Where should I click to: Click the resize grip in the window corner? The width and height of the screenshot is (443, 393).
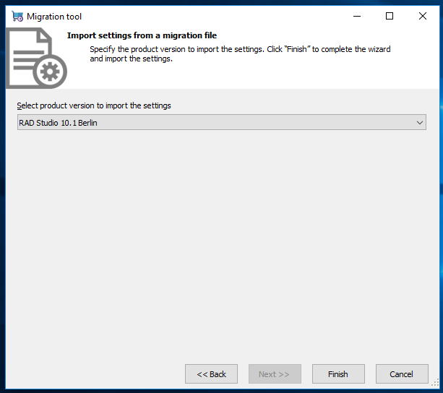click(435, 384)
